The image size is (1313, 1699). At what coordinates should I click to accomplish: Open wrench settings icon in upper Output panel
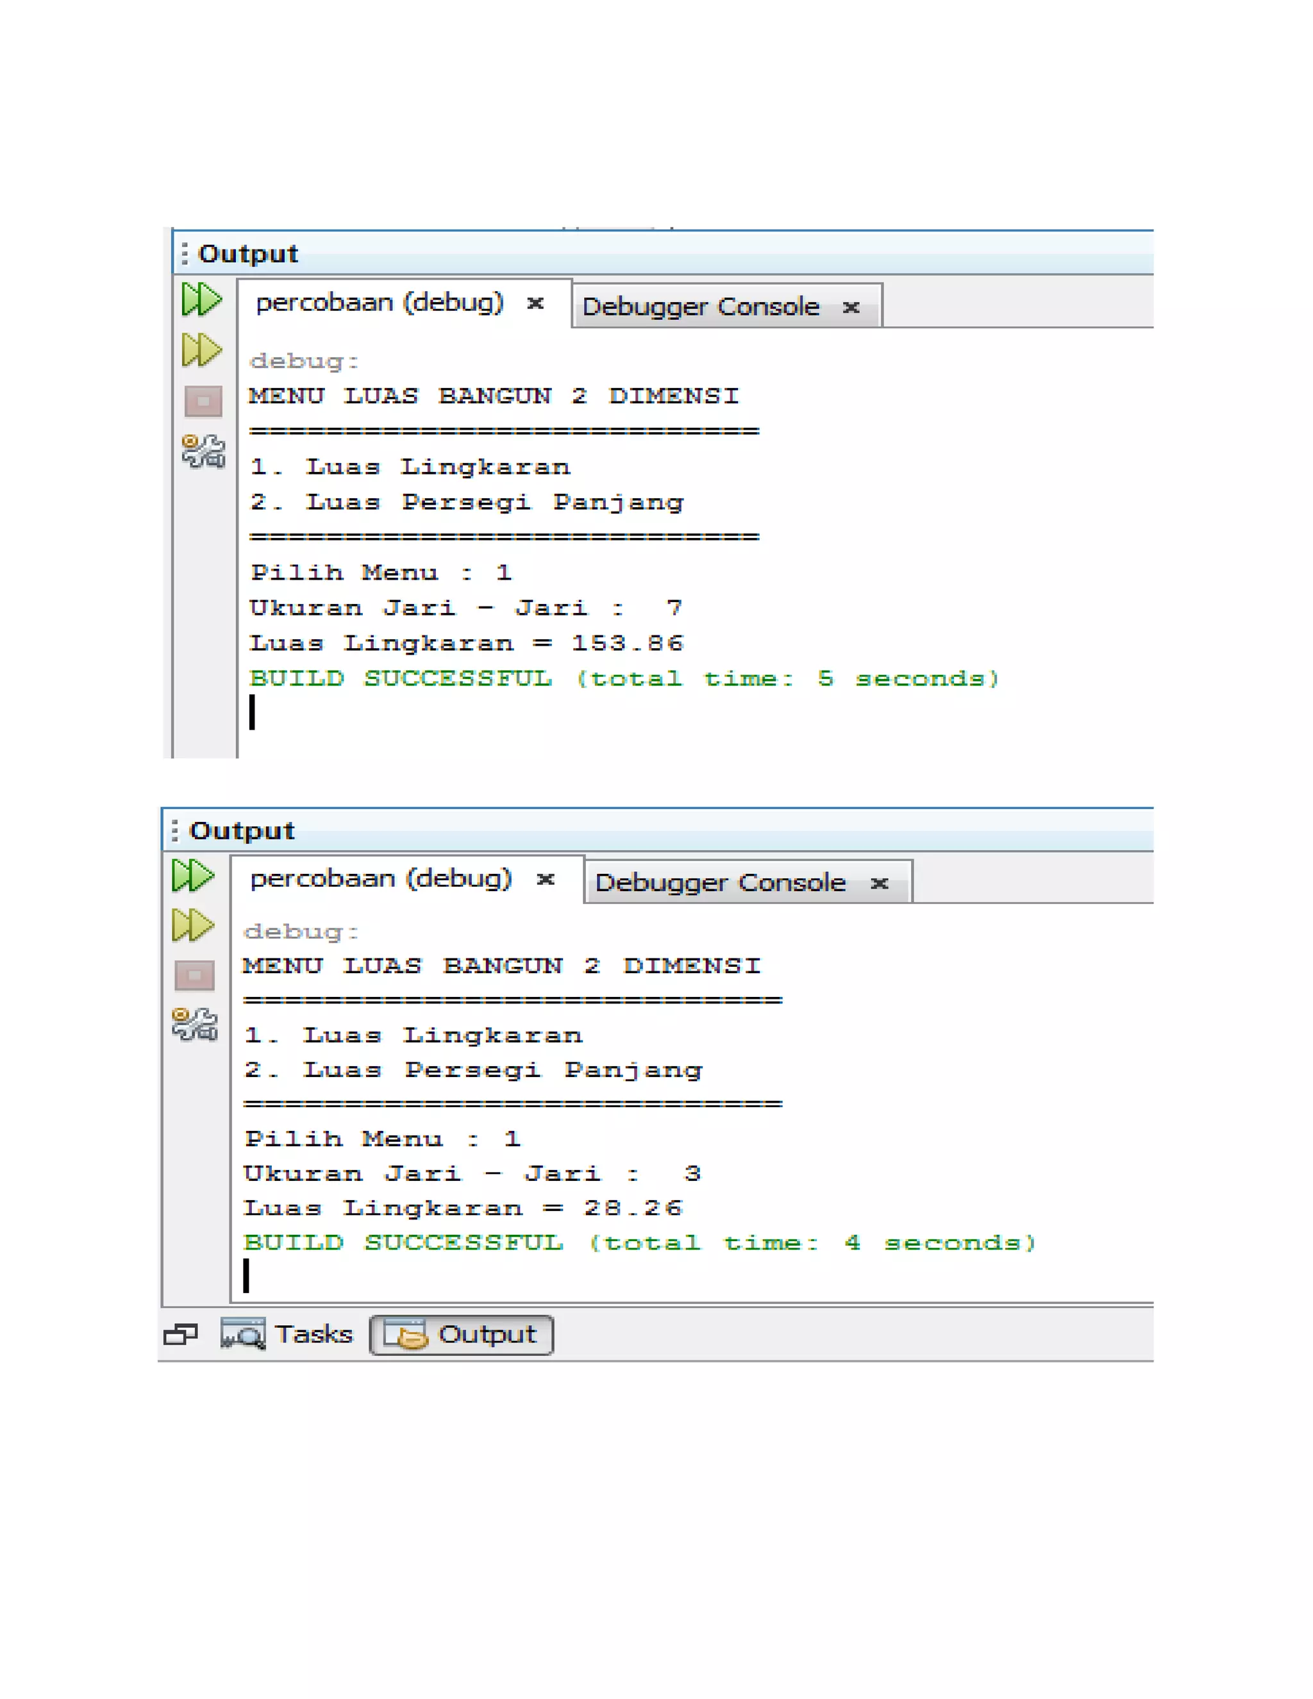[203, 451]
